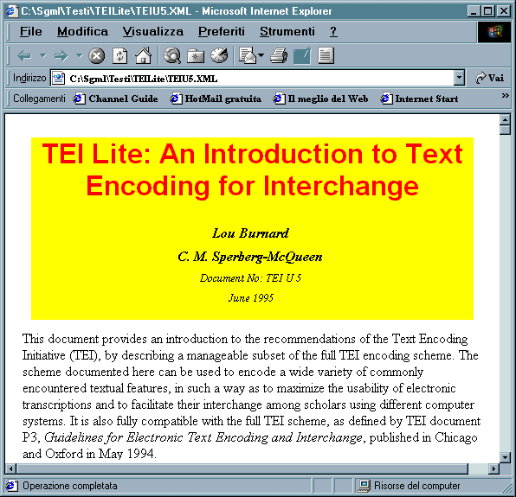
Task: Open the address bar dropdown list
Action: tap(459, 78)
